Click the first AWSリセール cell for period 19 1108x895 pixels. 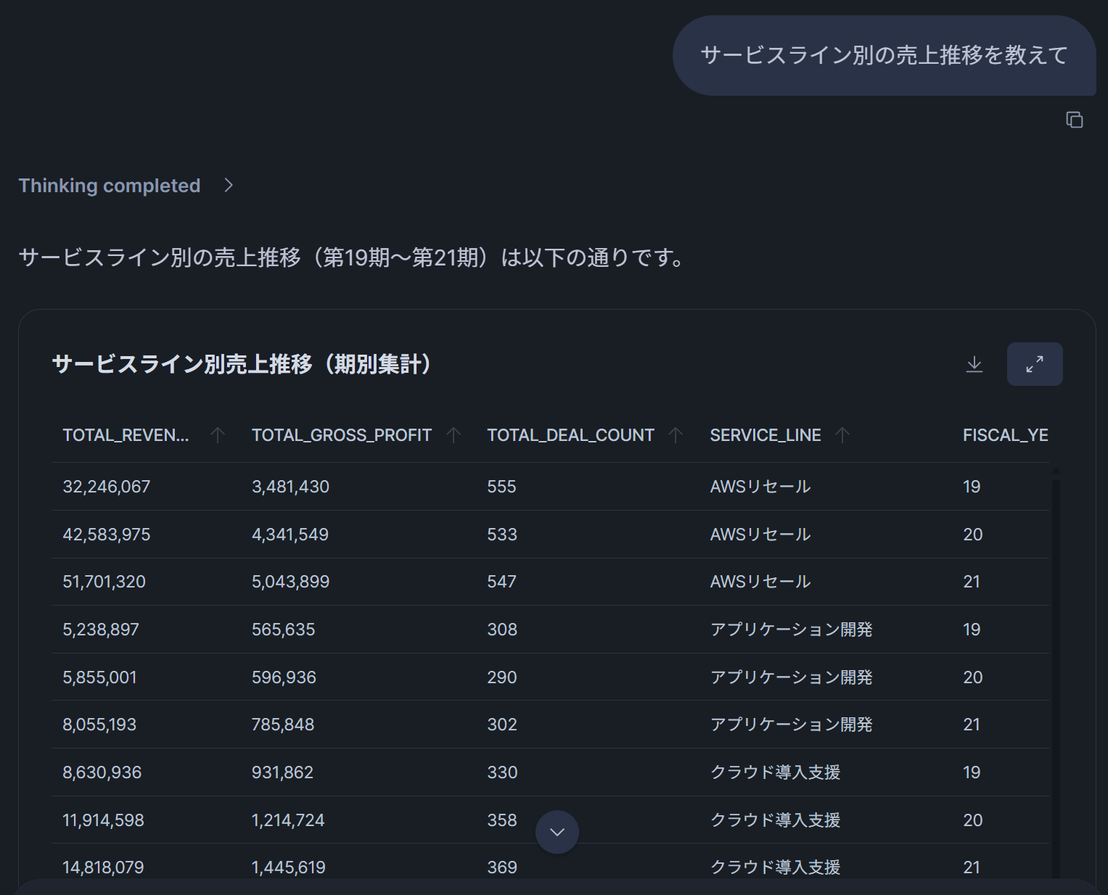click(760, 487)
